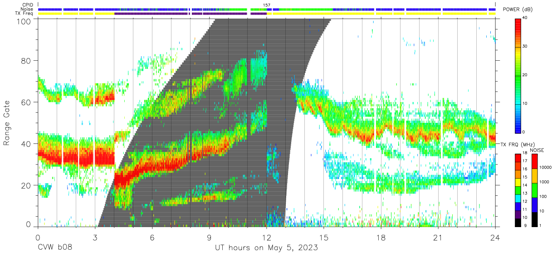557x257 pixels.
Task: Click the x-axis tick label '12'
Action: [267, 237]
